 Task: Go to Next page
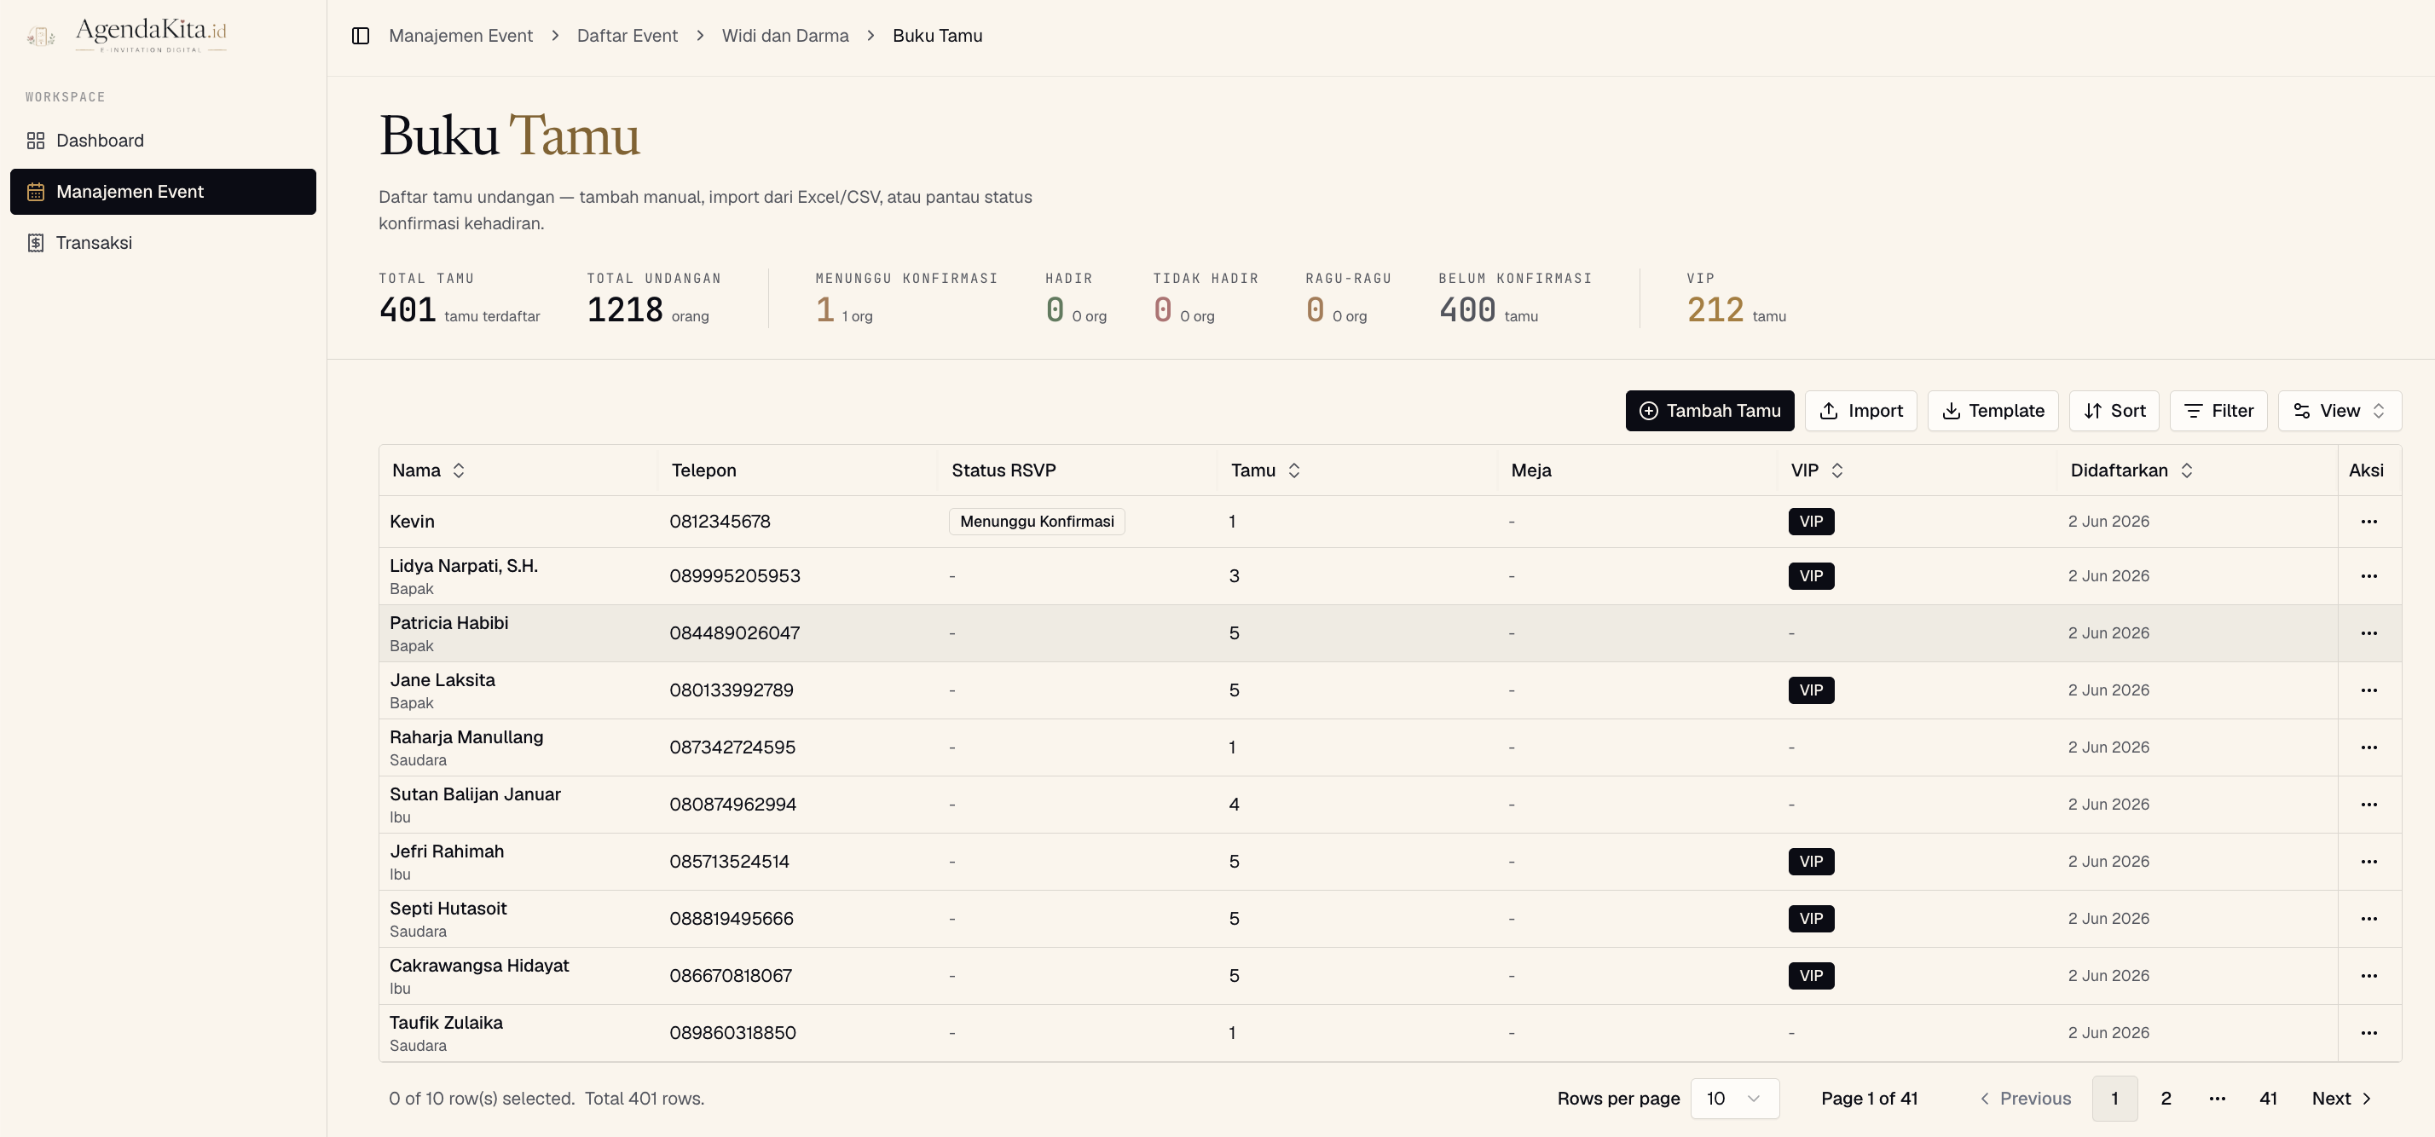pos(2341,1099)
